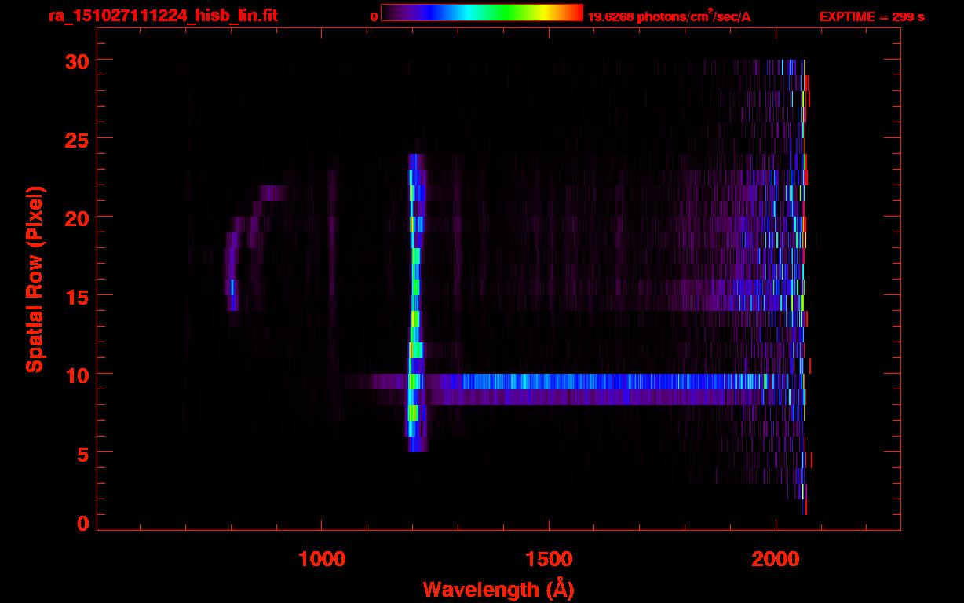This screenshot has height=603, width=964.
Task: Click the x-axis tick label 1000
Action: (322, 558)
